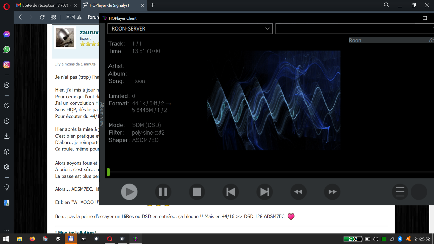The height and width of the screenshot is (244, 434).
Task: Close the Boîte de réception tab
Action: pos(75,5)
